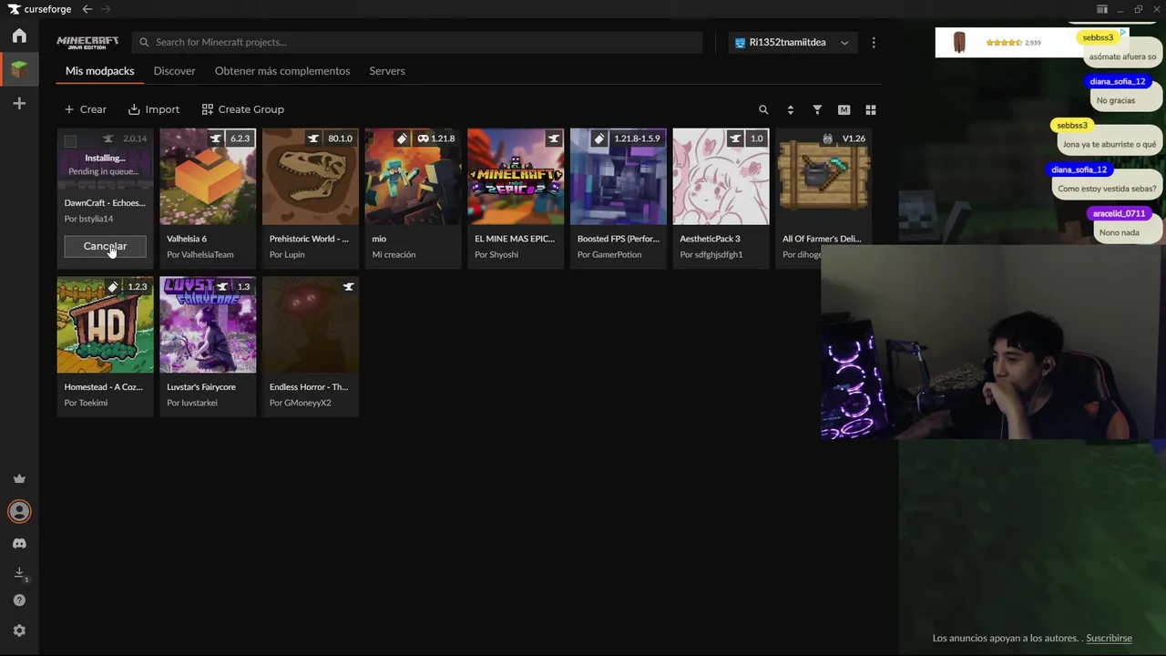Go forward with the right arrow

click(106, 9)
